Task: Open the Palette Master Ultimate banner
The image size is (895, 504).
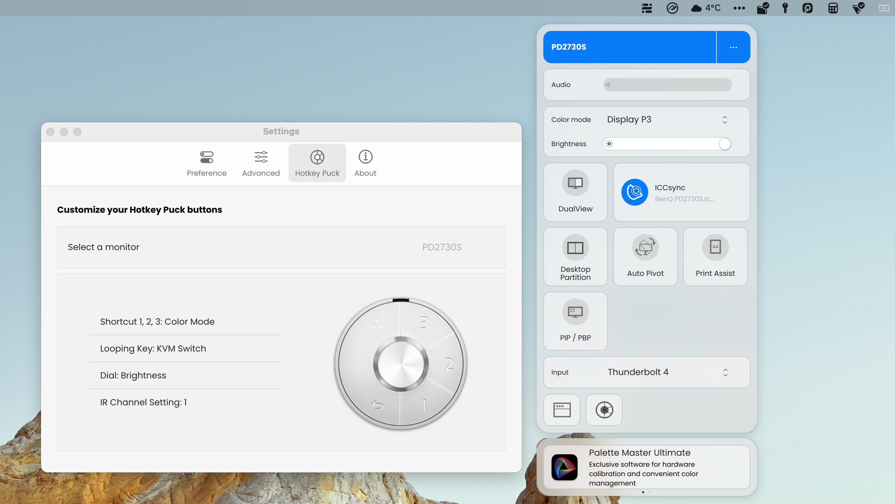Action: 647,467
